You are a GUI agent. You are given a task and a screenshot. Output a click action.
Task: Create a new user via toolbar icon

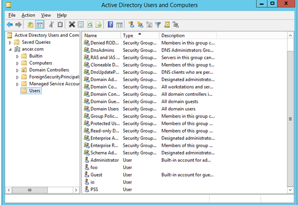pyautogui.click(x=131, y=25)
